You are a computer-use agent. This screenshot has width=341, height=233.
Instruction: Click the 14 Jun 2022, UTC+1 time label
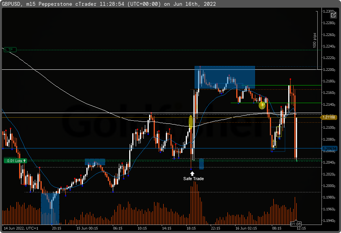tap(21, 228)
